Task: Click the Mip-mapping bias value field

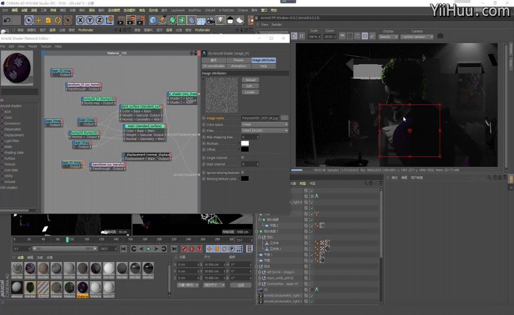Action: tap(250, 137)
